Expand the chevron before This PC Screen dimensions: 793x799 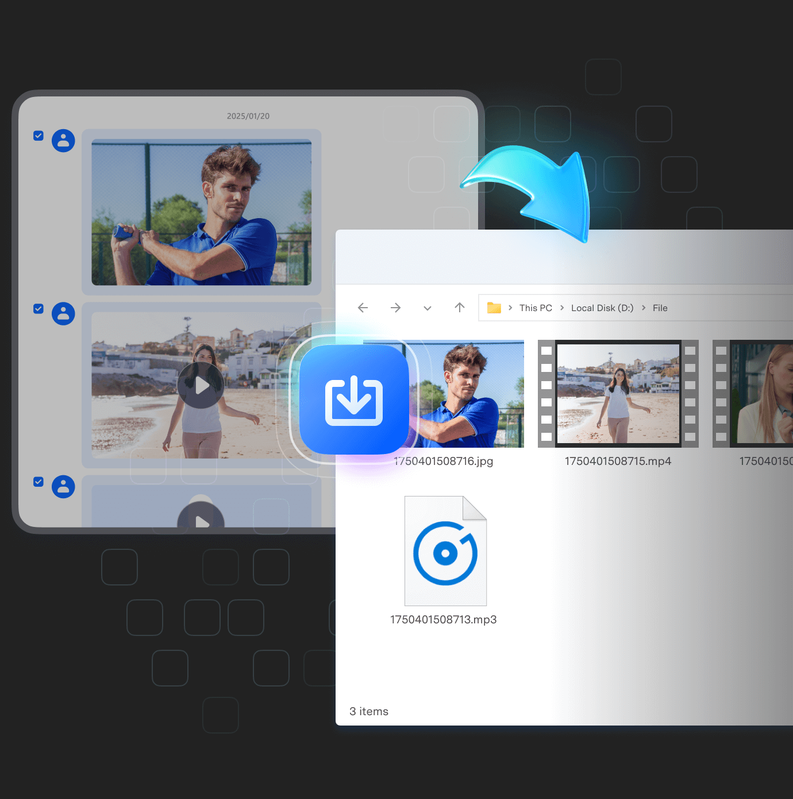(x=510, y=308)
